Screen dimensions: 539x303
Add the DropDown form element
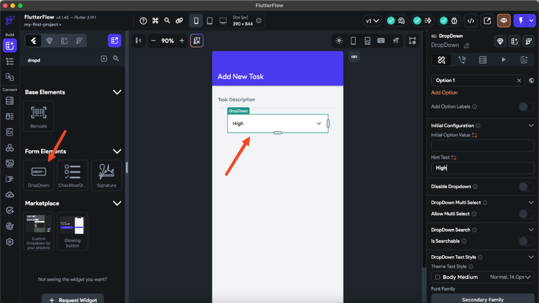tap(38, 175)
